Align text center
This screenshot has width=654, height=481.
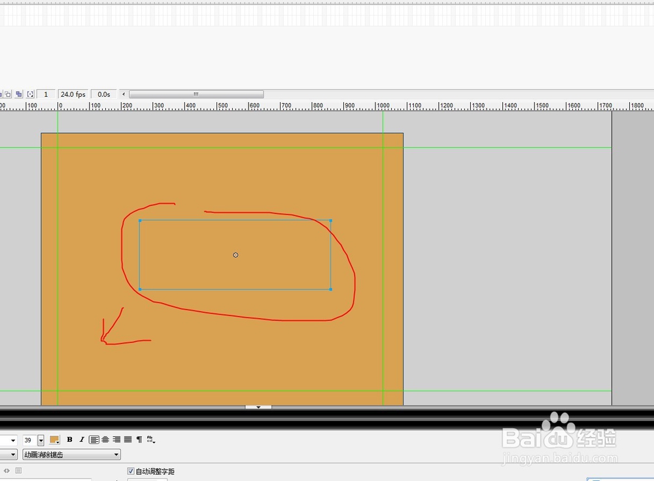(x=105, y=440)
